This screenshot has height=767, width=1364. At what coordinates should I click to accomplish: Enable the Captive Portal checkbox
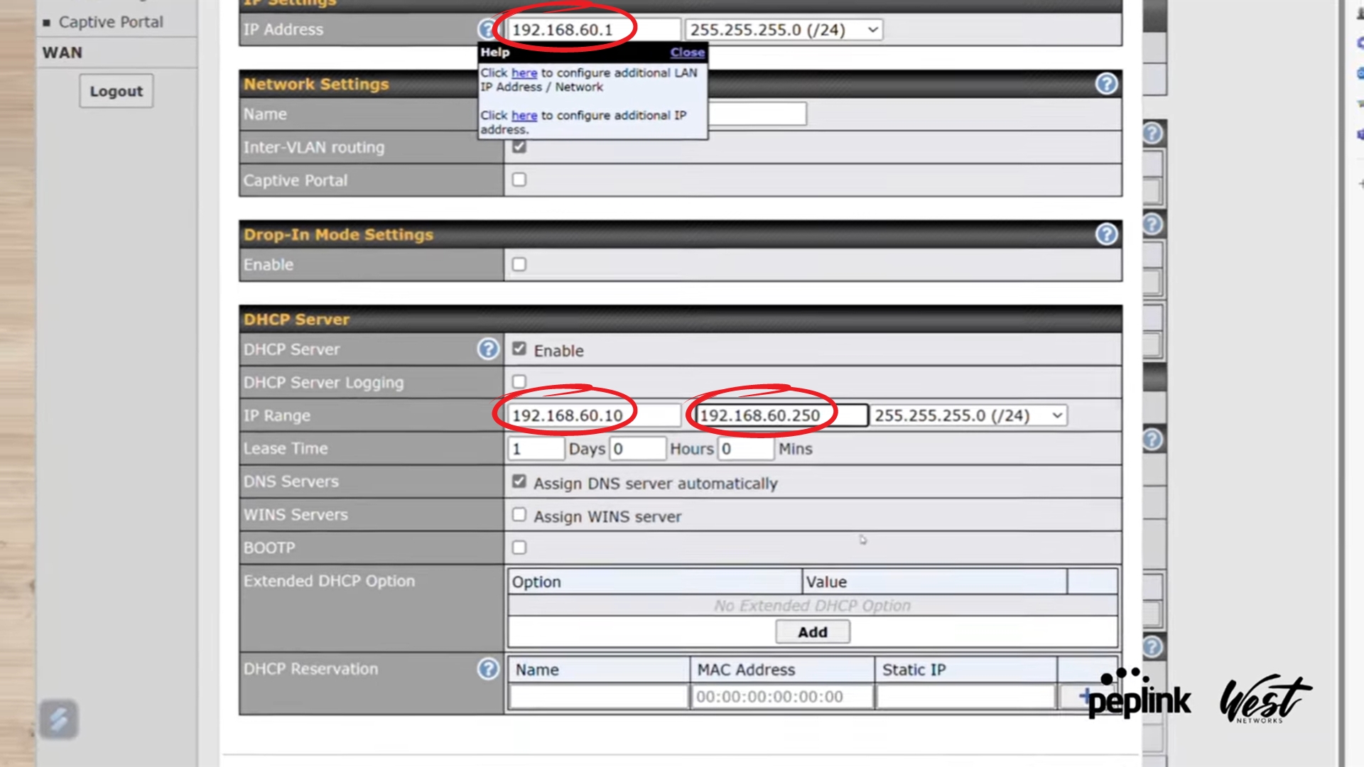coord(519,180)
